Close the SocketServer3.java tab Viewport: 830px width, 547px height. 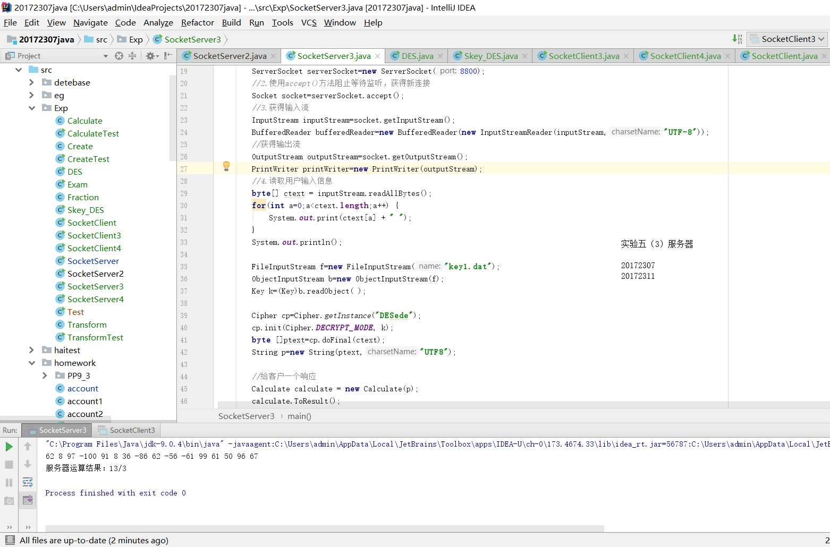point(377,56)
